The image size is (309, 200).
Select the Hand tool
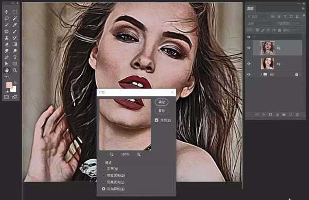coord(7,70)
